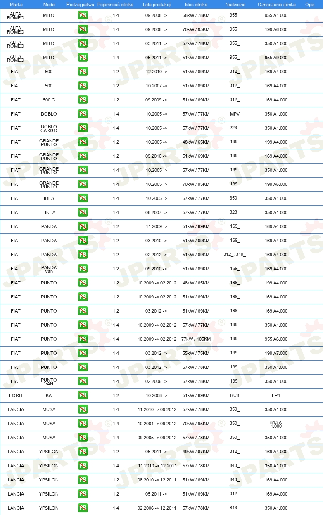The image size is (323, 515).
Task: Click the fuel icon in the MITO 70kW / 95KM row
Action: click(83, 29)
